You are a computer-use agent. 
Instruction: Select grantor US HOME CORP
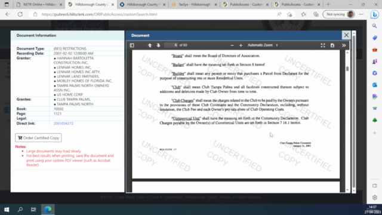click(x=70, y=94)
